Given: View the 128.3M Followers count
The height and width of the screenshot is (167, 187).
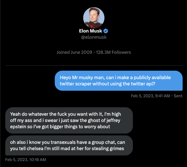Looking at the screenshot, I should click(x=113, y=52).
